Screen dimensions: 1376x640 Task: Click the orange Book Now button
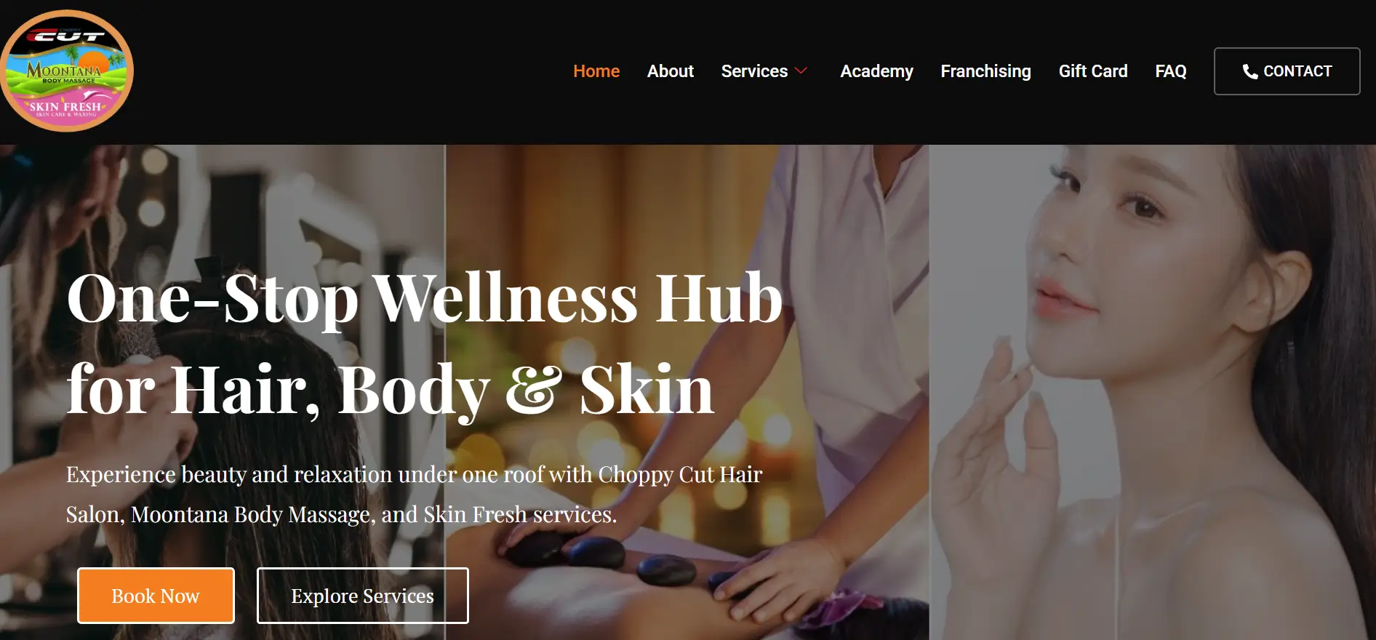(156, 596)
